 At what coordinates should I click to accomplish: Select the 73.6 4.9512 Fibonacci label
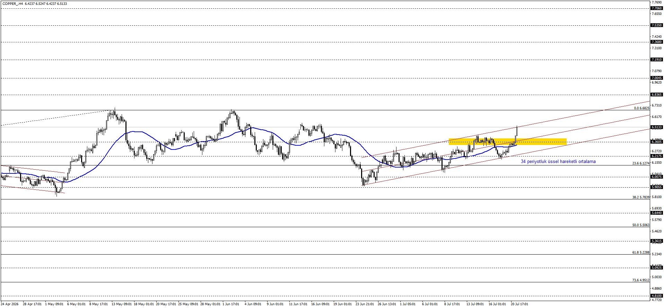[641, 280]
